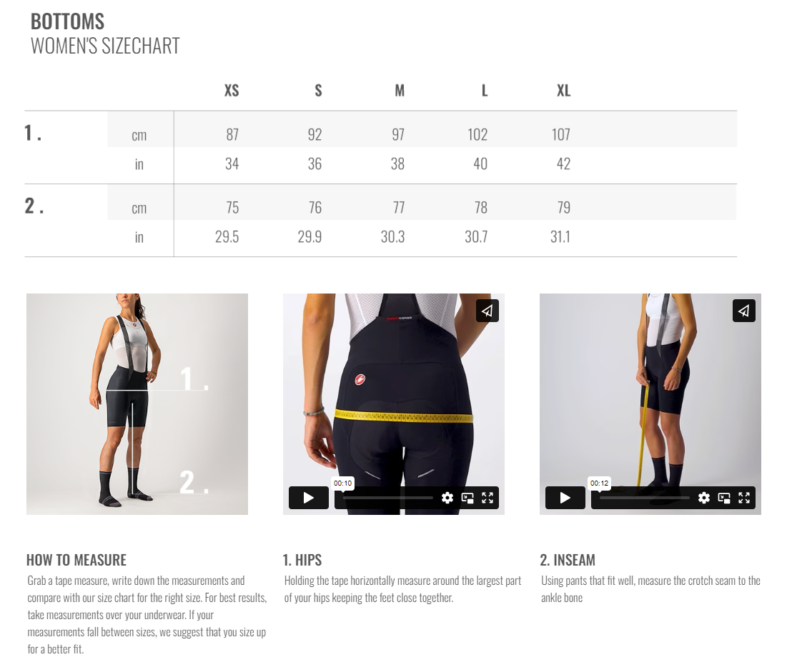
Task: Select the XL size column header
Action: (564, 91)
